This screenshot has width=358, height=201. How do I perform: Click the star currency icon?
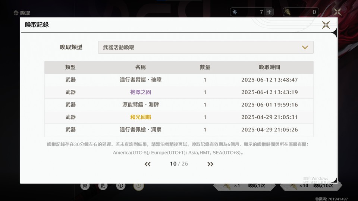(x=235, y=12)
